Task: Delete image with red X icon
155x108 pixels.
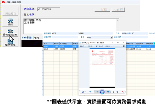Action: tap(123, 92)
